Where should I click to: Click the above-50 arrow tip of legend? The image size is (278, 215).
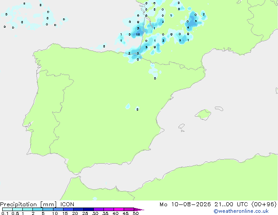[139, 209]
